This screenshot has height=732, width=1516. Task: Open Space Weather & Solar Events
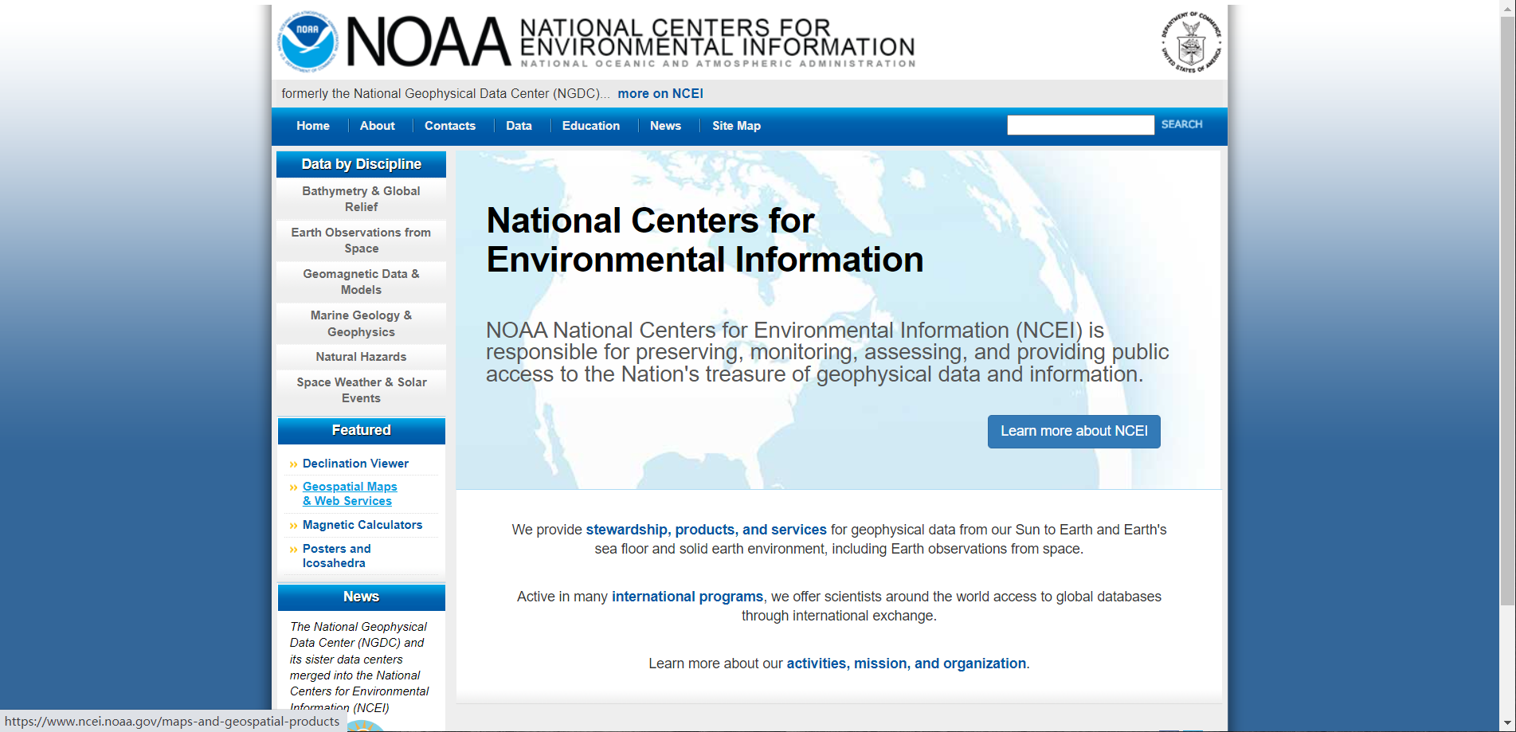[361, 390]
